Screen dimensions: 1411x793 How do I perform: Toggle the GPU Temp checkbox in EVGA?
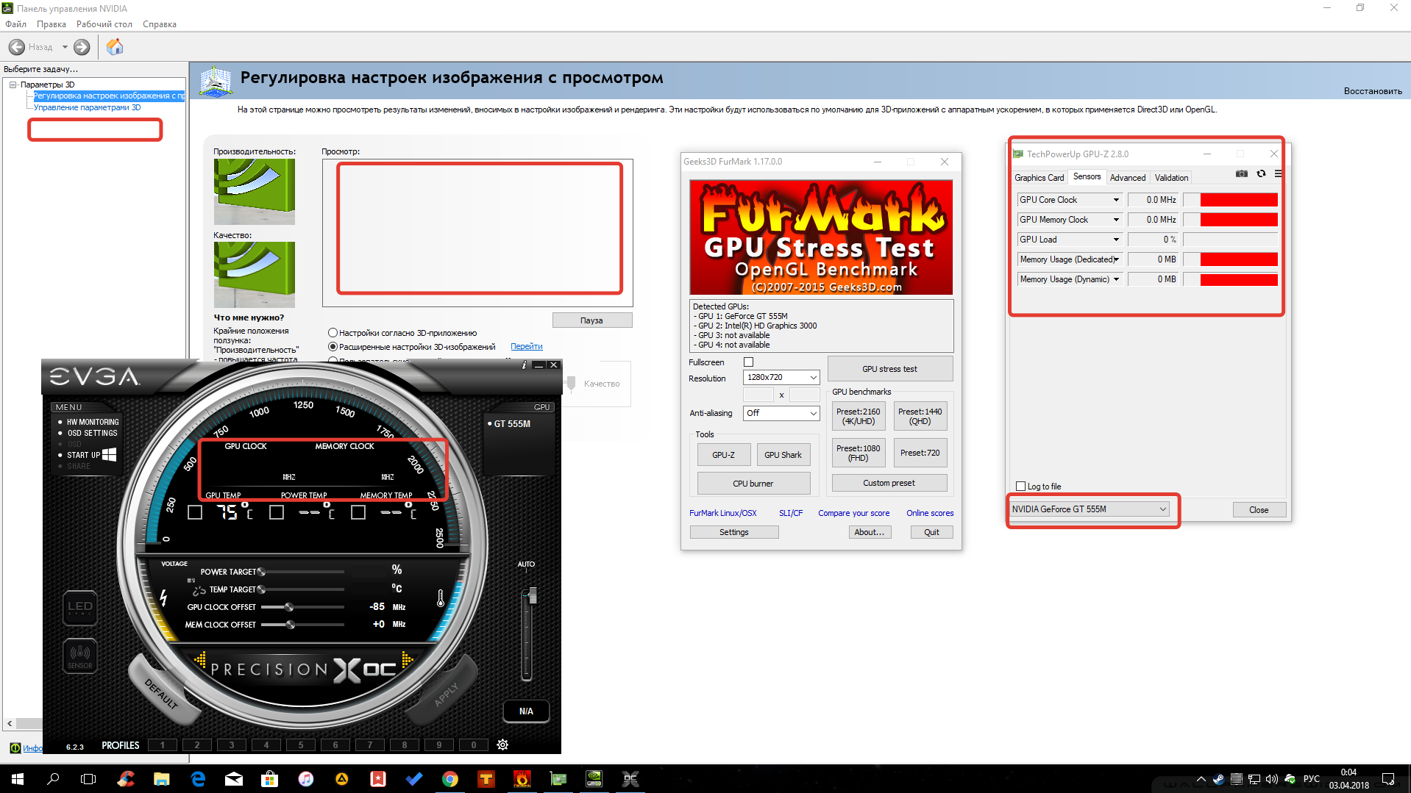pyautogui.click(x=195, y=512)
